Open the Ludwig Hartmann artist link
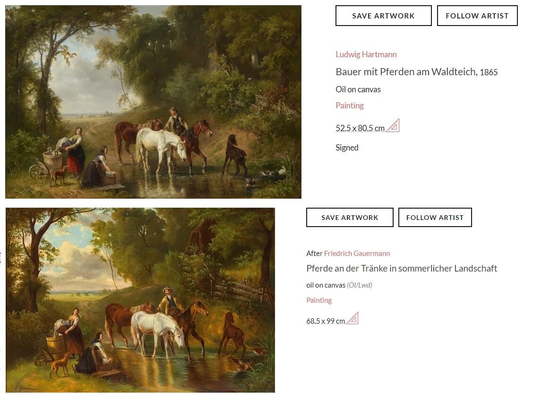The height and width of the screenshot is (404, 533). pos(366,54)
